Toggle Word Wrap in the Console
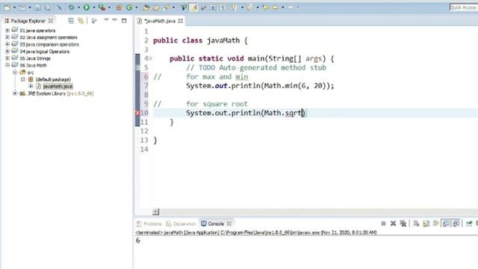The height and width of the screenshot is (269, 478). tap(435, 223)
